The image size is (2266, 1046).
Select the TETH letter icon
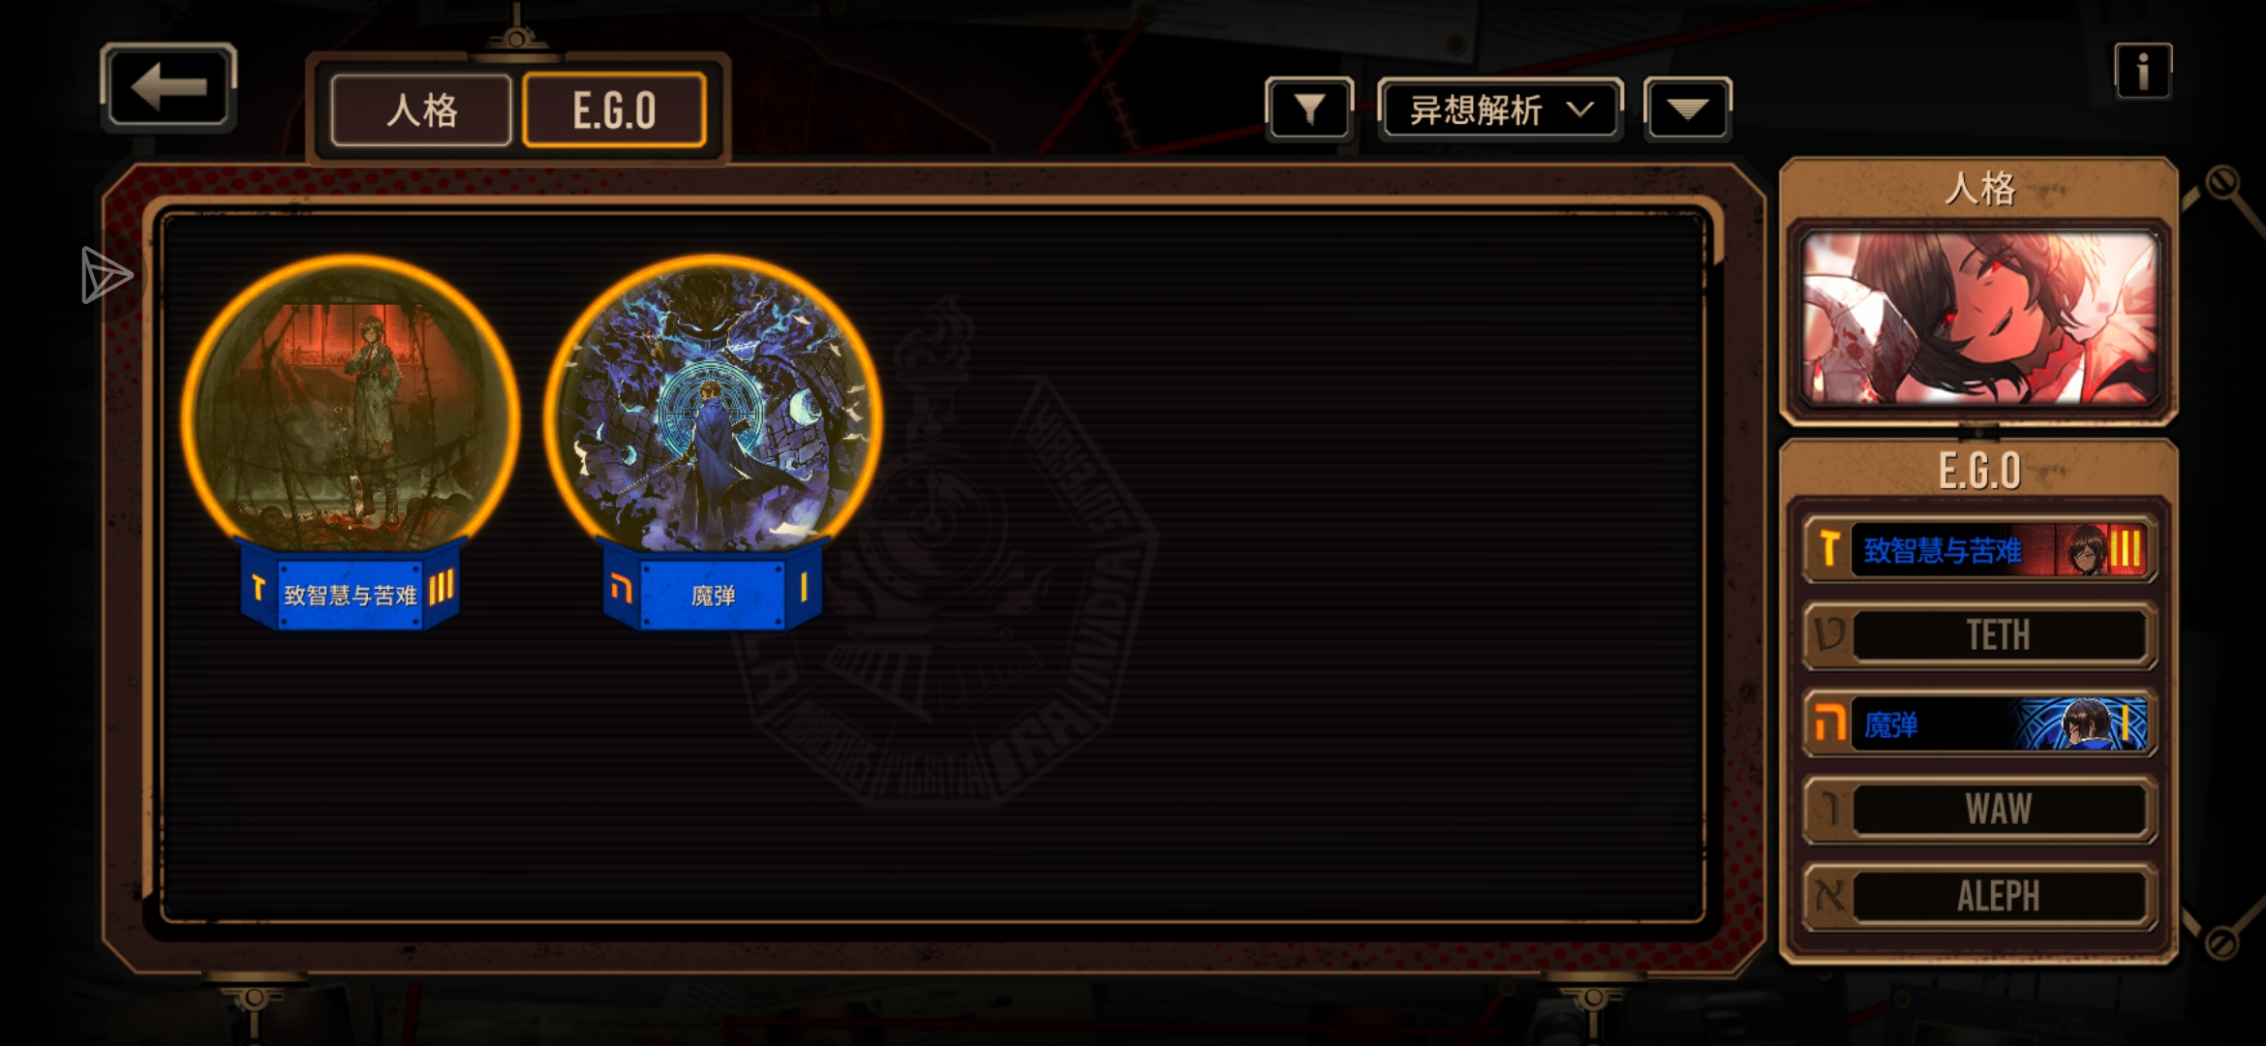tap(1828, 635)
